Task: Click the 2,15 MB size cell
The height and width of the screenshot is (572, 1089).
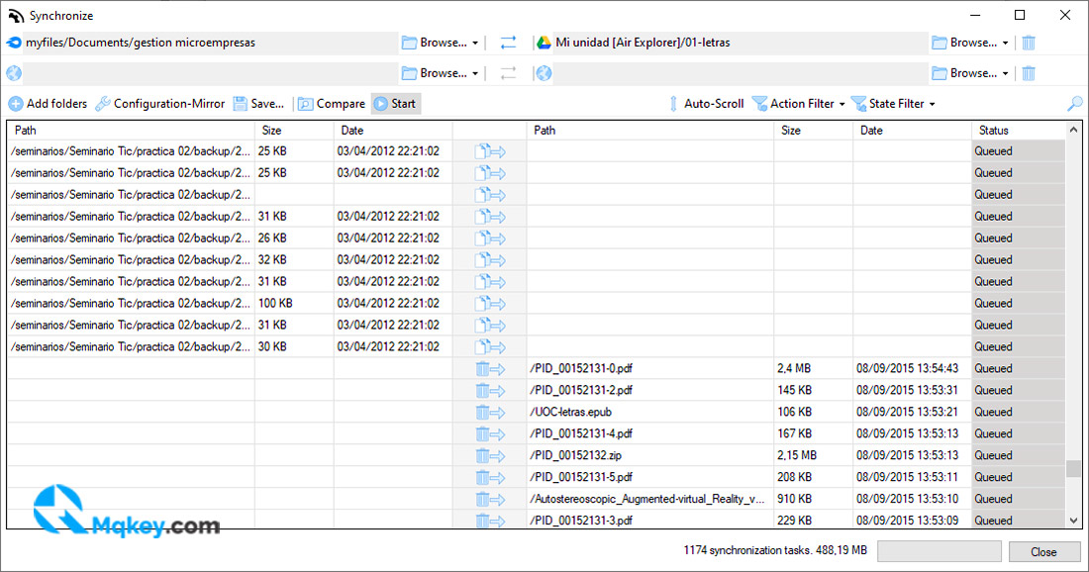Action: [797, 455]
